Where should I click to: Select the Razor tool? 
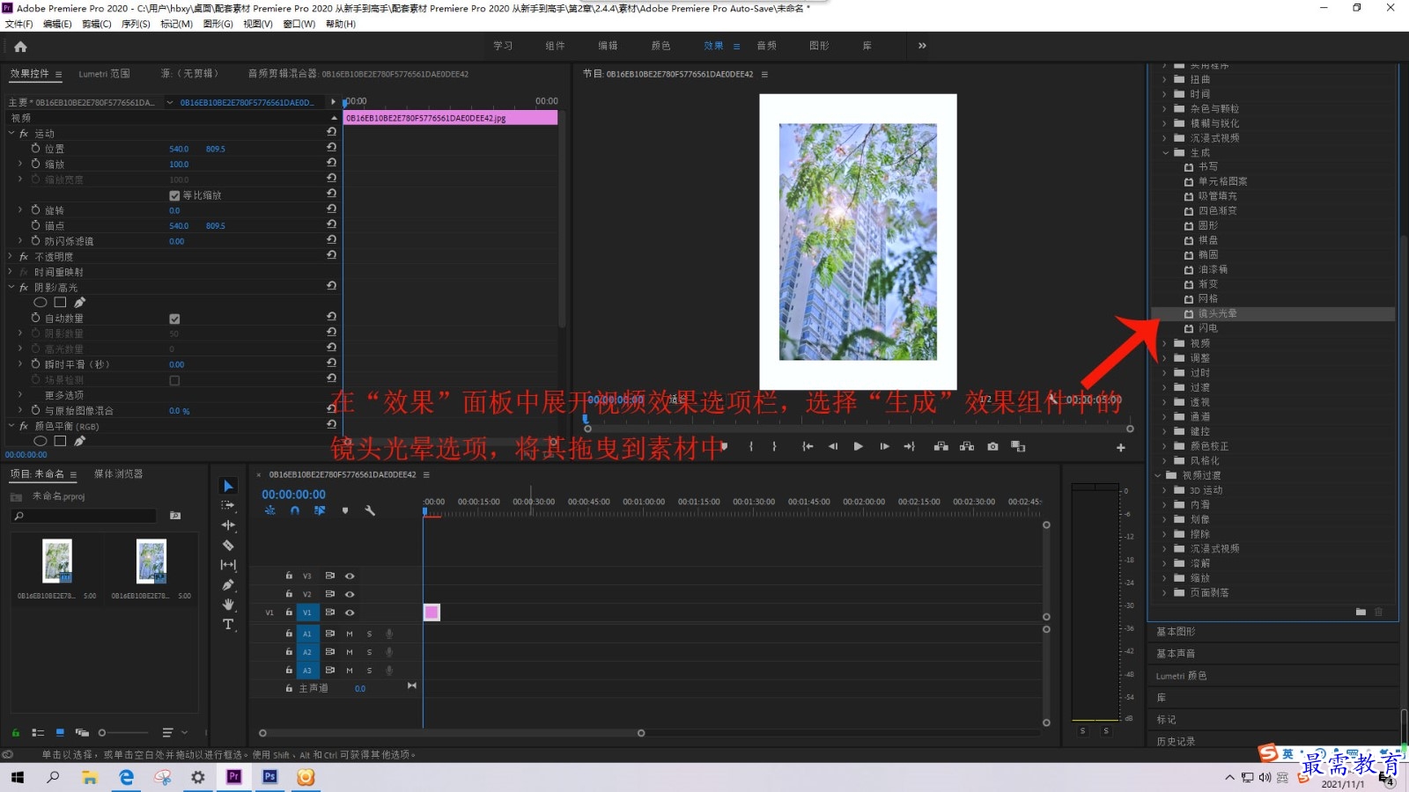click(228, 546)
